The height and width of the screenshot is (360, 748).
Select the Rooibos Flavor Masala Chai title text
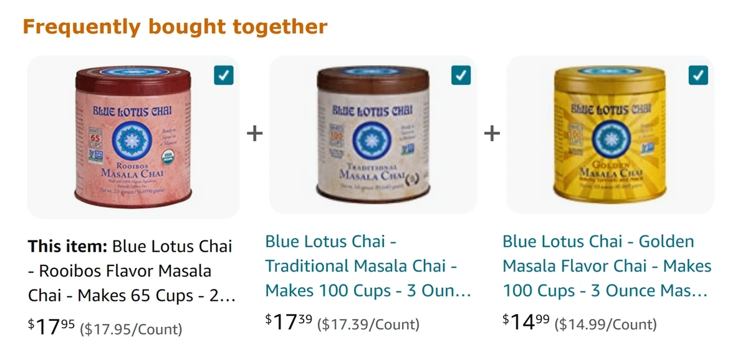point(131,271)
